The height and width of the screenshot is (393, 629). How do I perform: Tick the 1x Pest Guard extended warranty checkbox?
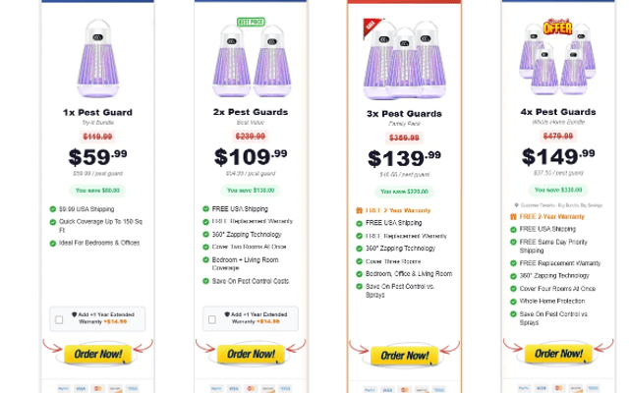coord(60,320)
